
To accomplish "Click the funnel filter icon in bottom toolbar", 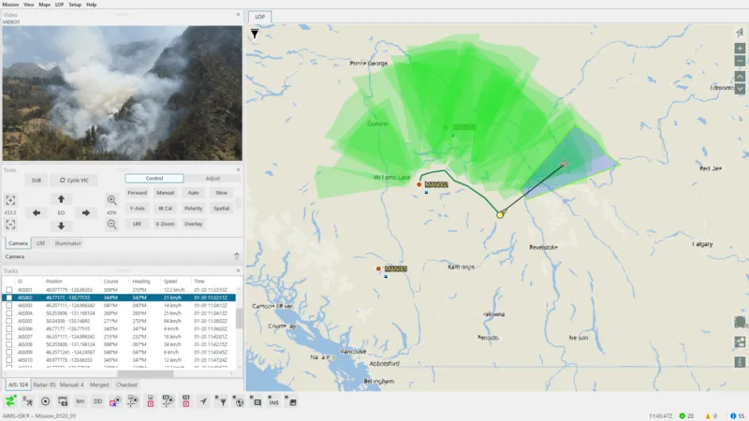I will tap(221, 401).
